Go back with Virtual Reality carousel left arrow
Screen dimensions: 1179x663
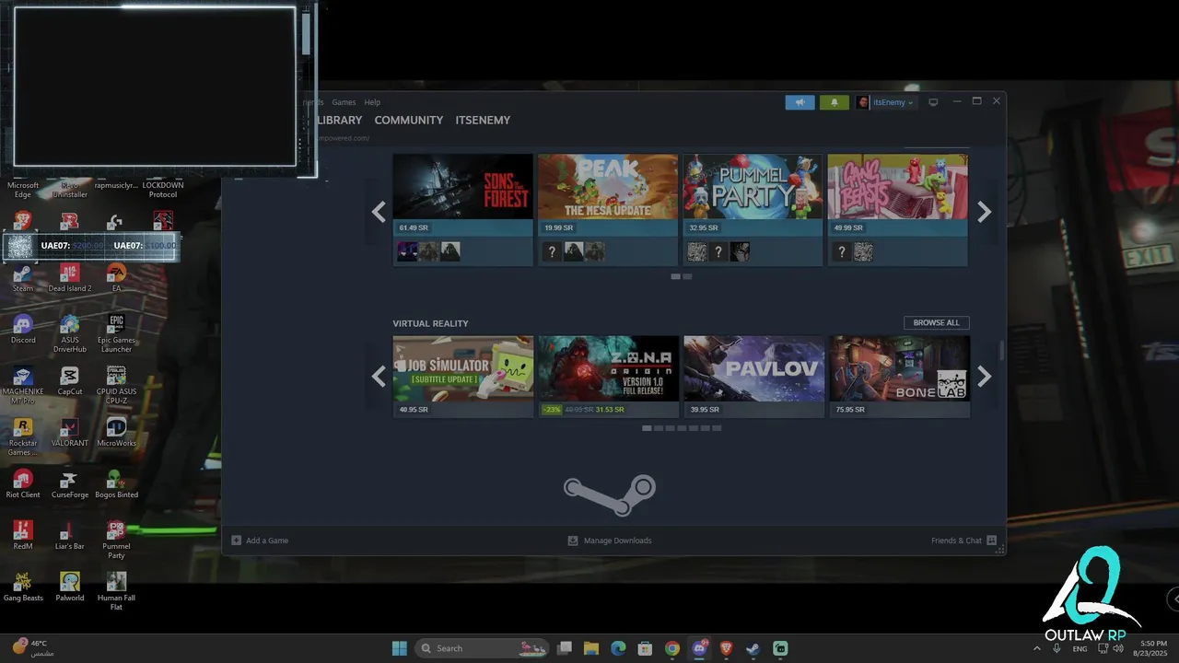[379, 376]
